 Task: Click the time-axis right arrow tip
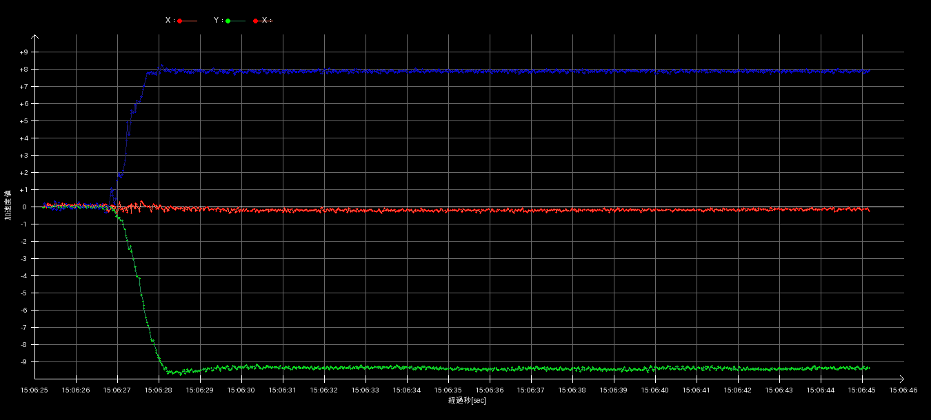[x=902, y=379]
